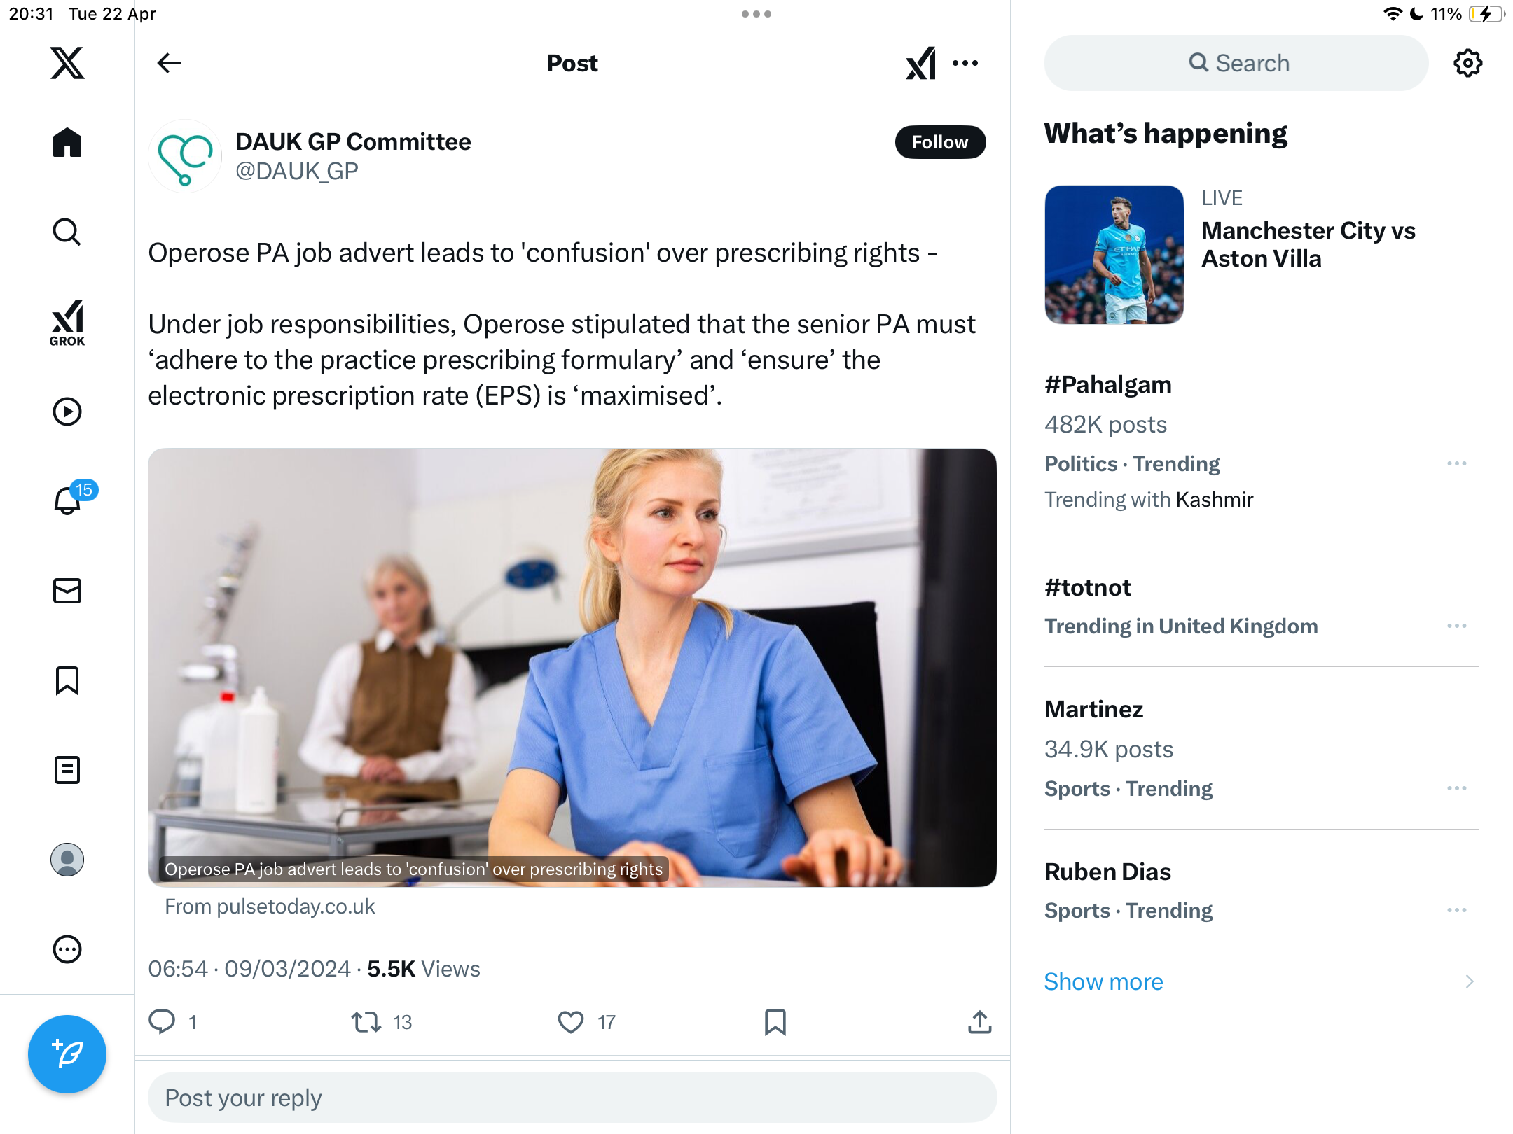Viewport: 1513px width, 1134px height.
Task: Open Grok from the left sidebar
Action: click(67, 323)
